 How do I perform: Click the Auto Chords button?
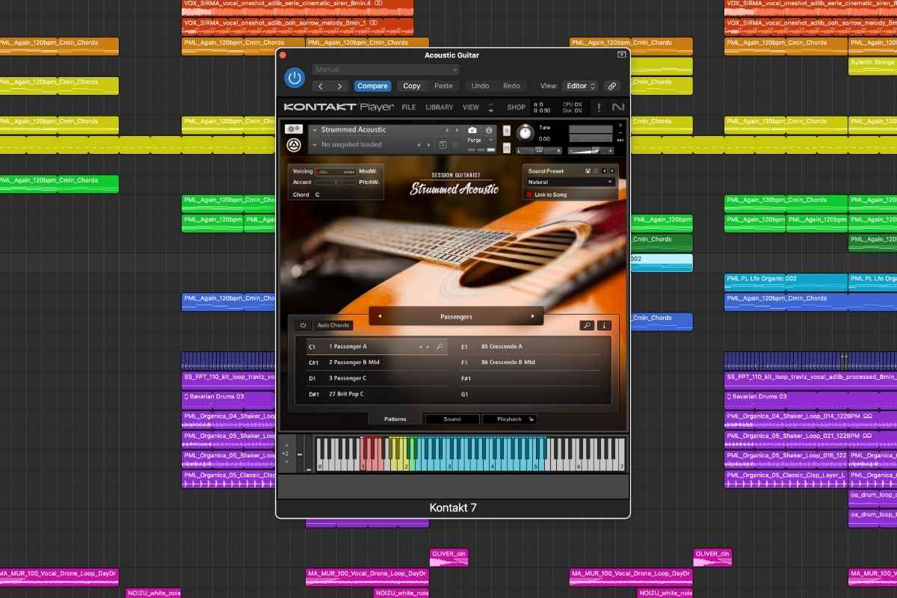333,325
